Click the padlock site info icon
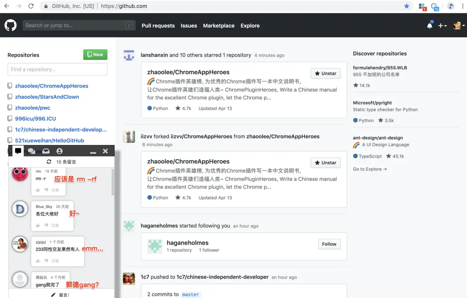 click(46, 6)
